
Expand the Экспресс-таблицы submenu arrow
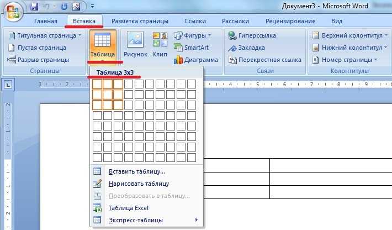(197, 219)
